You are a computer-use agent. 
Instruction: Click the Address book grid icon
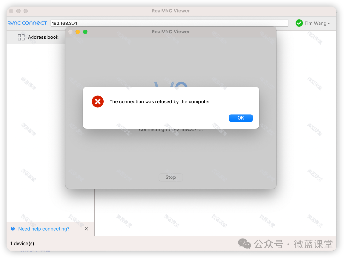click(21, 37)
